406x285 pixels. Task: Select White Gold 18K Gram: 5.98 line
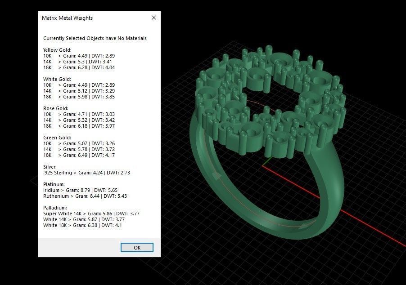79,97
